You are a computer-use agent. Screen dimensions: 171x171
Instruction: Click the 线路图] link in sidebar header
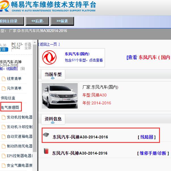(12, 69)
